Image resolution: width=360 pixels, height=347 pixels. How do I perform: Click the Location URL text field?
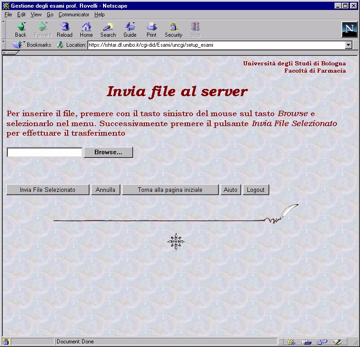(216, 45)
